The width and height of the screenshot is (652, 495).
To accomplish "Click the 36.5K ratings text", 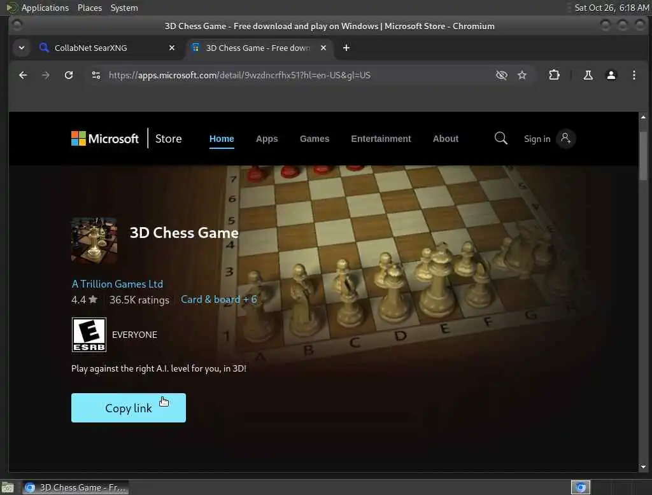I will coord(139,300).
